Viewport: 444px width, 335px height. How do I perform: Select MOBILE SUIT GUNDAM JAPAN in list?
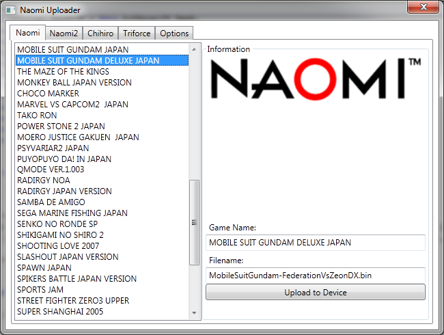tap(102, 50)
